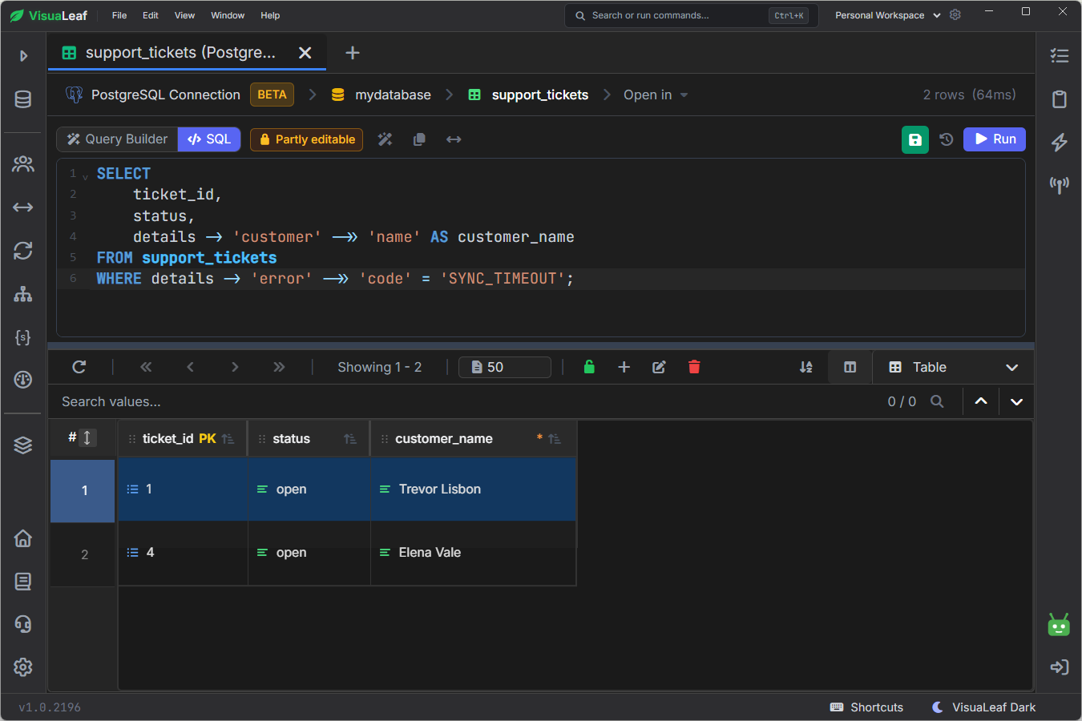Open Shortcuts in status bar
Screen dimensions: 1082x721
pyautogui.click(x=866, y=707)
